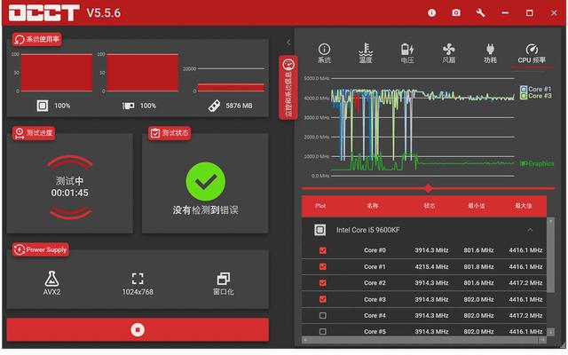Switch to the 温度 temperature tab
The height and width of the screenshot is (355, 568).
[366, 53]
